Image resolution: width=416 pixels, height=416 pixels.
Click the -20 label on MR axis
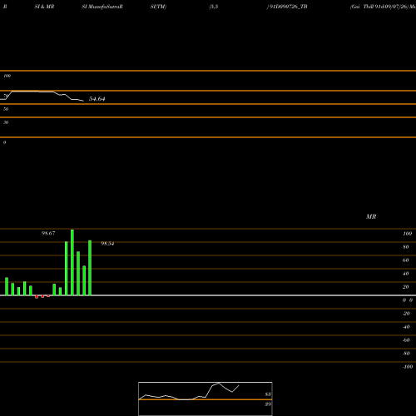click(x=406, y=314)
